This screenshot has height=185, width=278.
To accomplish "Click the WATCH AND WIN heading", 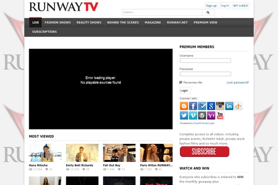I will 194,168.
